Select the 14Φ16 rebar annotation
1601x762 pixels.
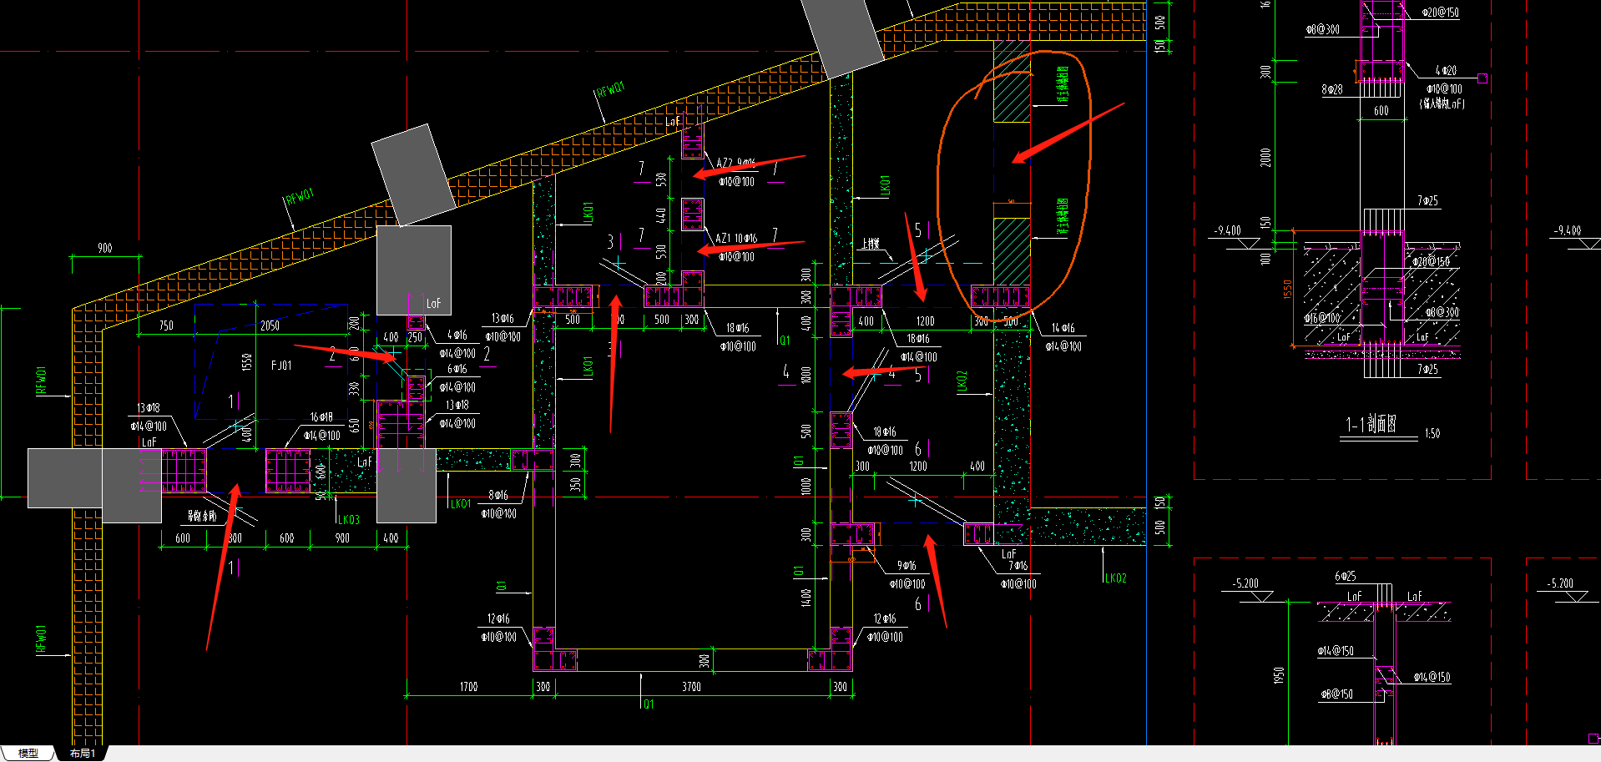(x=1063, y=328)
